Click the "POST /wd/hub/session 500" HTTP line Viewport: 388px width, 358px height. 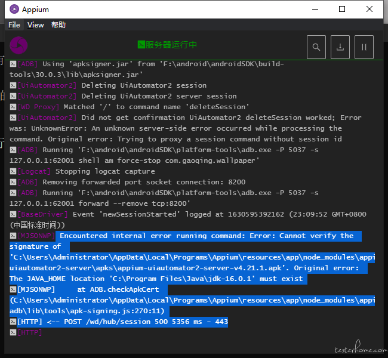click(119, 322)
